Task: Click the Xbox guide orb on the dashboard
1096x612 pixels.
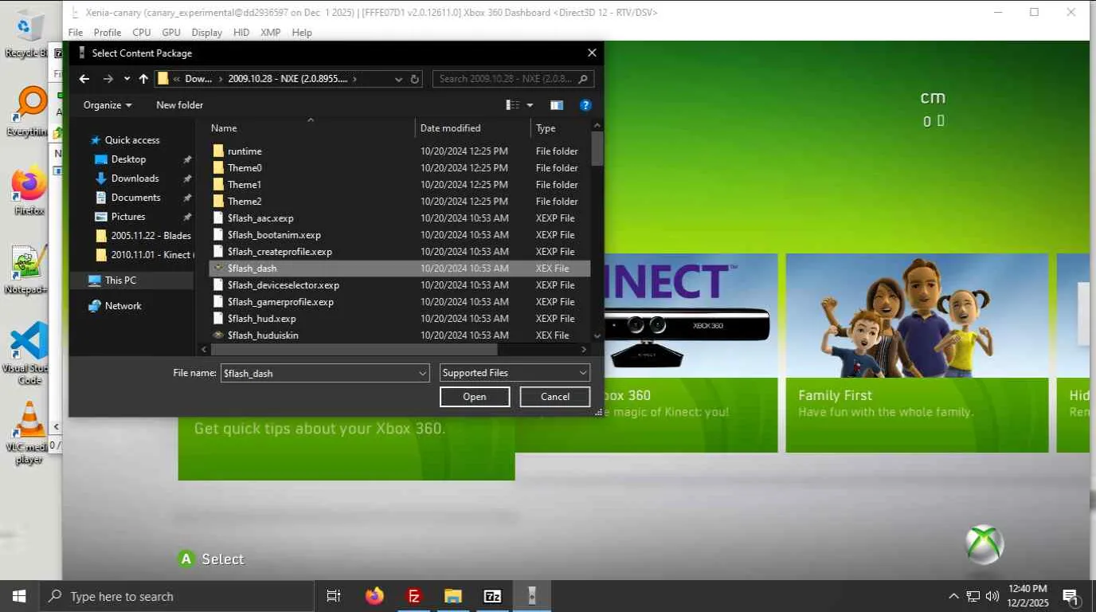Action: (x=984, y=544)
